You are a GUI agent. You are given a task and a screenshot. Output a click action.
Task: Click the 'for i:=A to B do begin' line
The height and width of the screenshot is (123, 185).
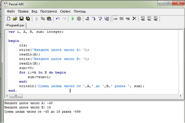pyautogui.click(x=43, y=73)
